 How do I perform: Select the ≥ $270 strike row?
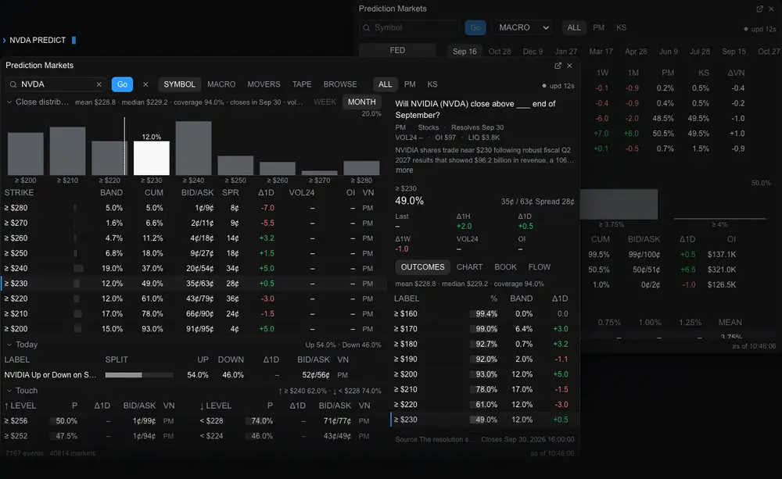(x=193, y=223)
